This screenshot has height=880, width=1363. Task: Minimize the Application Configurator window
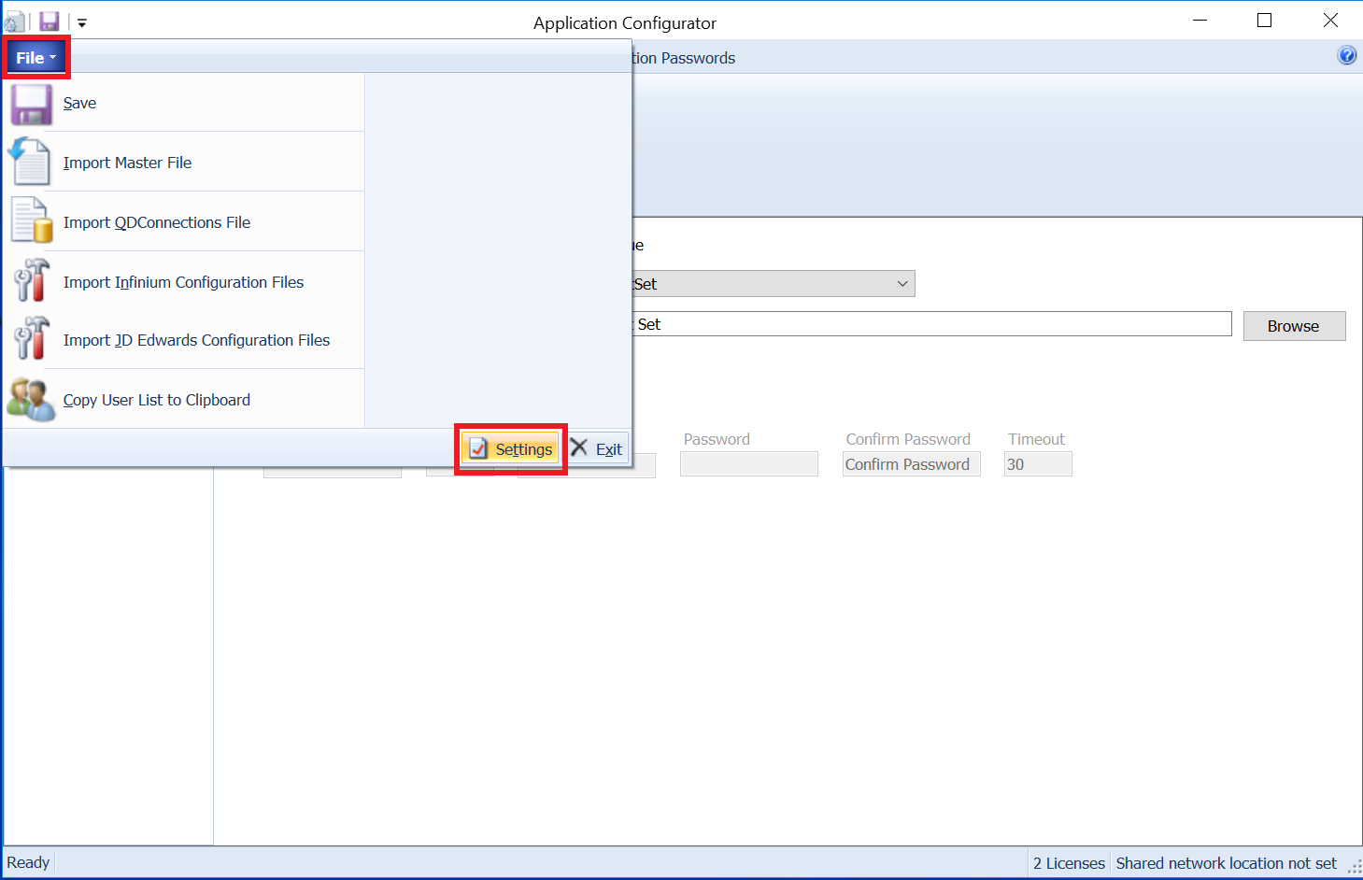(1200, 21)
